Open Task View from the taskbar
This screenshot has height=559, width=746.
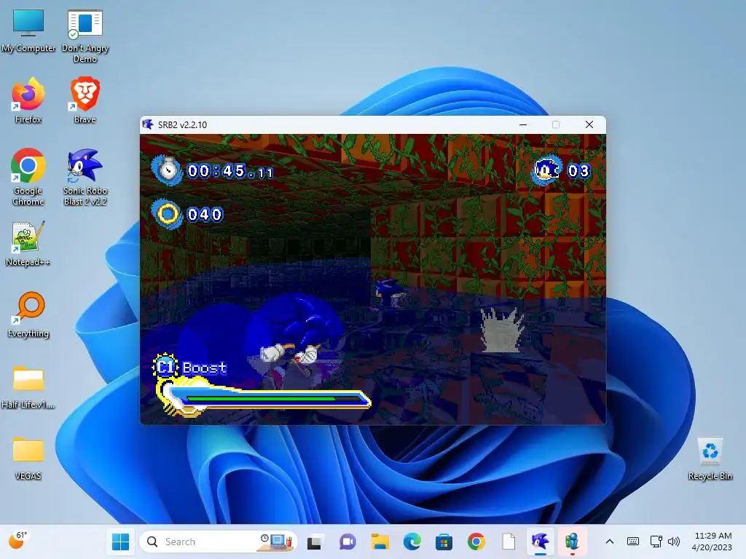[x=314, y=542]
